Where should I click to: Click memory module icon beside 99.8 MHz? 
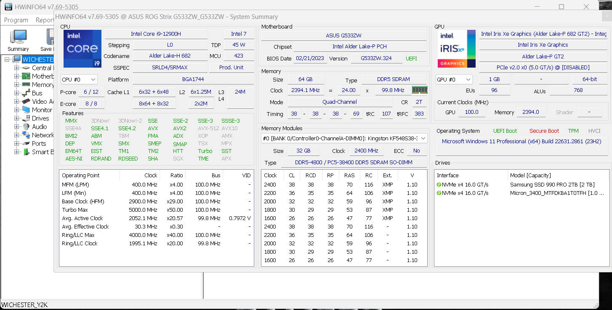[420, 90]
